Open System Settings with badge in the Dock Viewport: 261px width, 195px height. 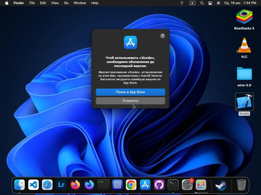pyautogui.click(x=187, y=185)
